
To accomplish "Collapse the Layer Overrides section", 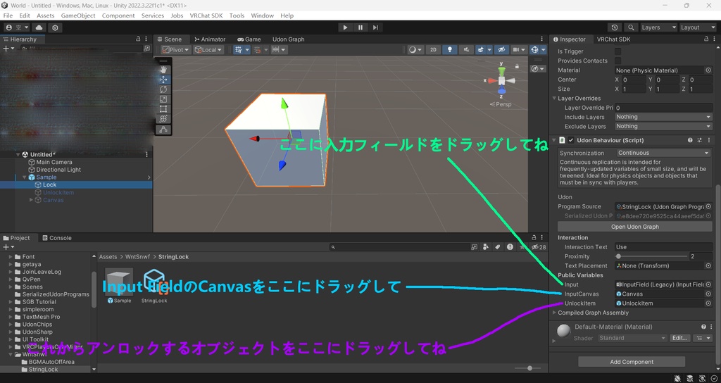I will 555,99.
